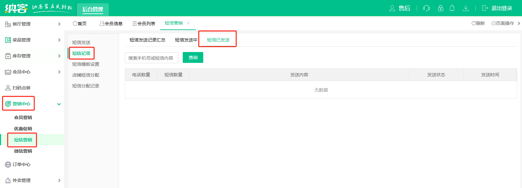Open the notification bell icon
This screenshot has height=188, width=522.
tap(452, 8)
